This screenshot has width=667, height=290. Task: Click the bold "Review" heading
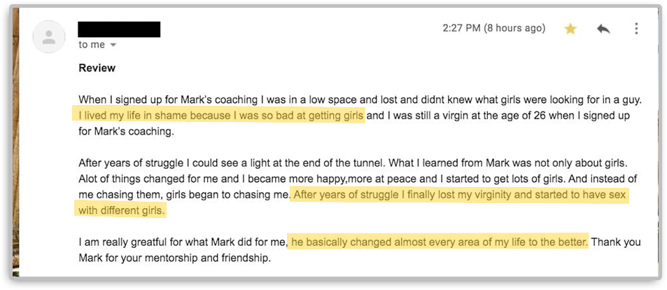(x=97, y=68)
